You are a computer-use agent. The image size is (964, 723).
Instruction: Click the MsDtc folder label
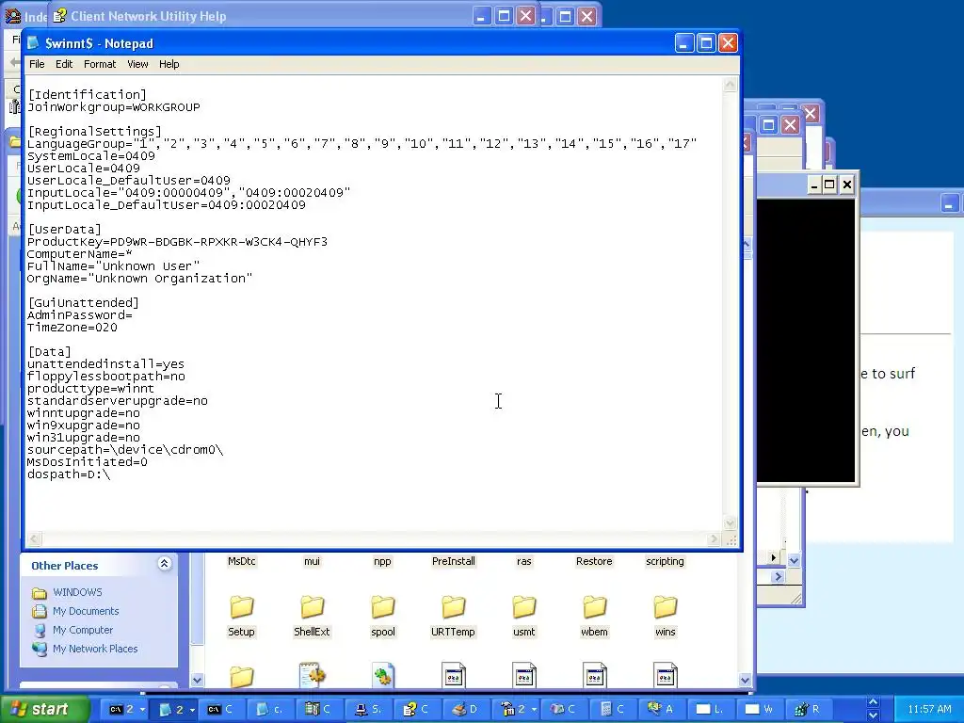[x=242, y=561]
